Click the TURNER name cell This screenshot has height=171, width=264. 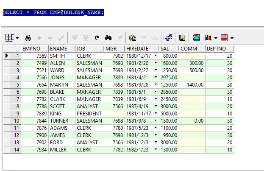pos(62,121)
